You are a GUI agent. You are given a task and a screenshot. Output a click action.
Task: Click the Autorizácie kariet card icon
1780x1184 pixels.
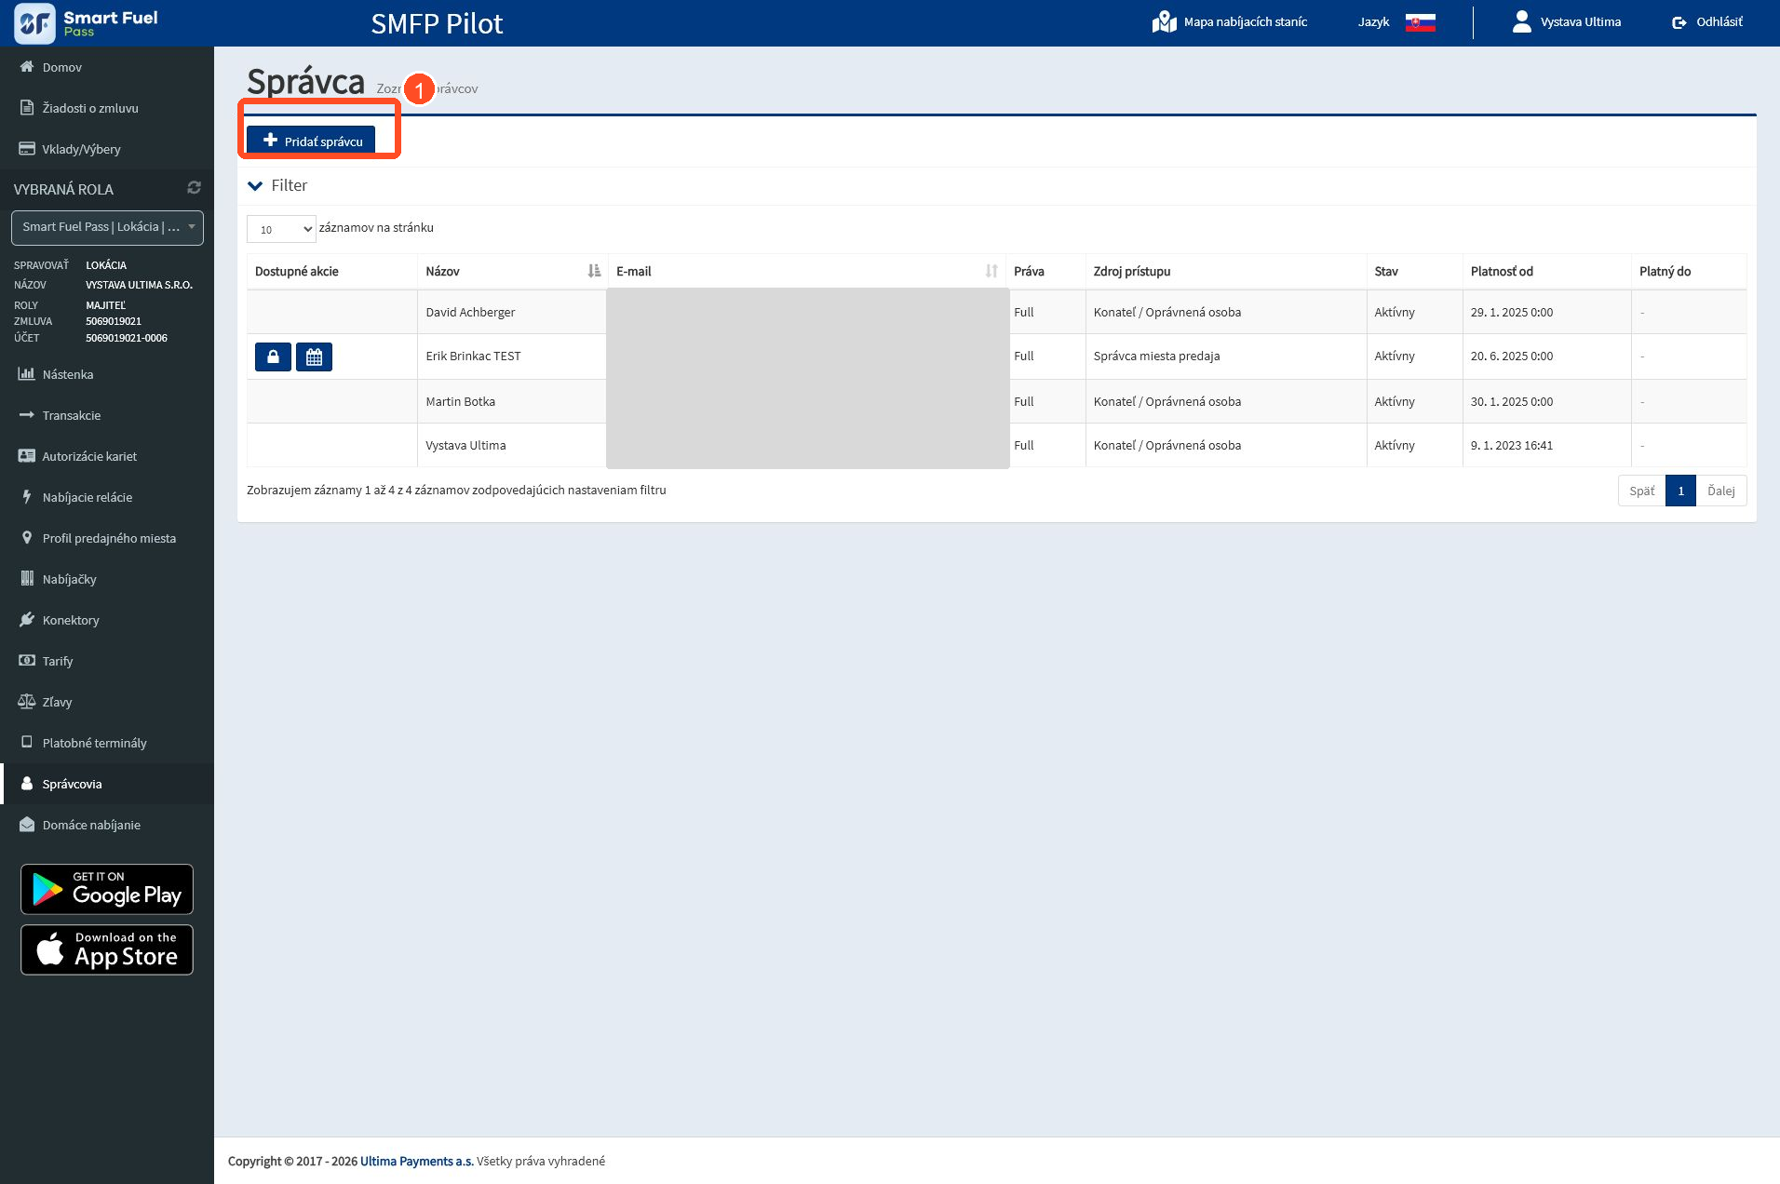27,456
